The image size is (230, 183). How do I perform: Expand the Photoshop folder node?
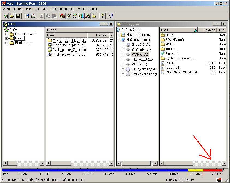7,43
